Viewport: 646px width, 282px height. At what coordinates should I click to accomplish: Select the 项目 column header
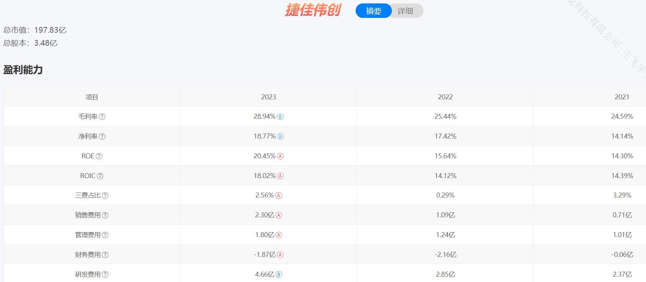coord(92,97)
